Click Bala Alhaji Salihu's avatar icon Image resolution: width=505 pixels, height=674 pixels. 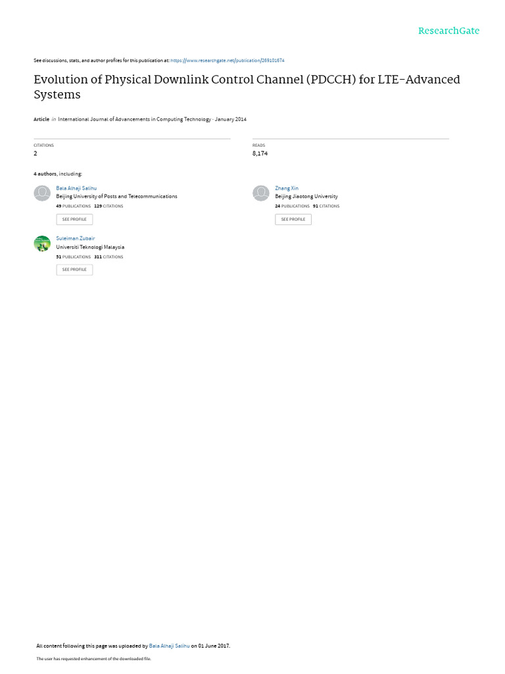[42, 194]
